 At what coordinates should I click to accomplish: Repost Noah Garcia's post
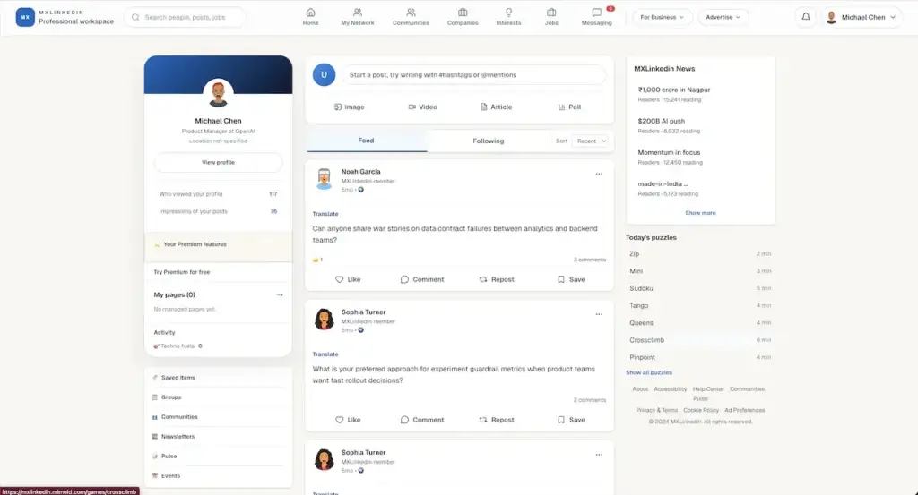[497, 279]
